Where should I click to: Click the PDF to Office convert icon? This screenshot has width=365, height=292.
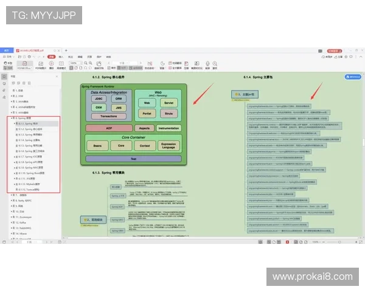coord(24,64)
